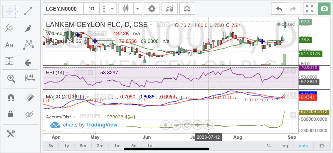
Task: Toggle lock all drawing tools padlock
Action: pyautogui.click(x=10, y=114)
